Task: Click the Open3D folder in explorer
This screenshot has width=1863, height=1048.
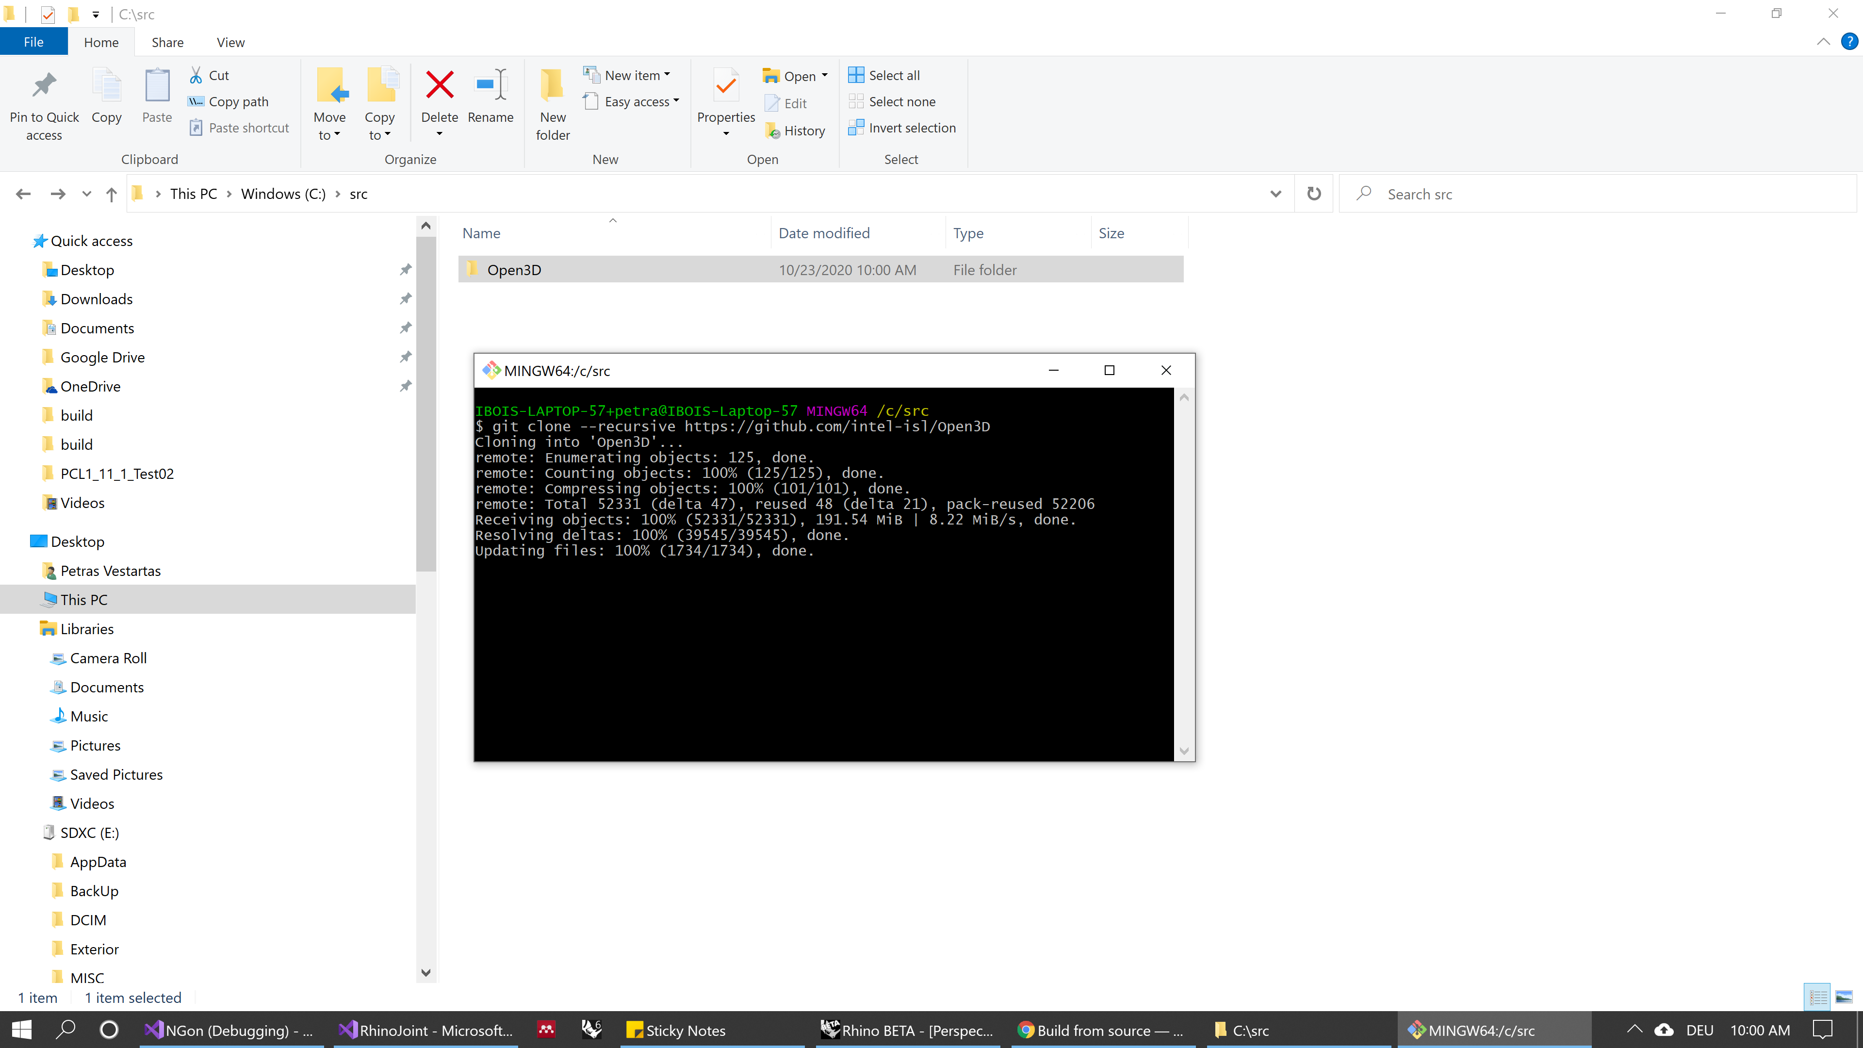Action: click(x=513, y=269)
